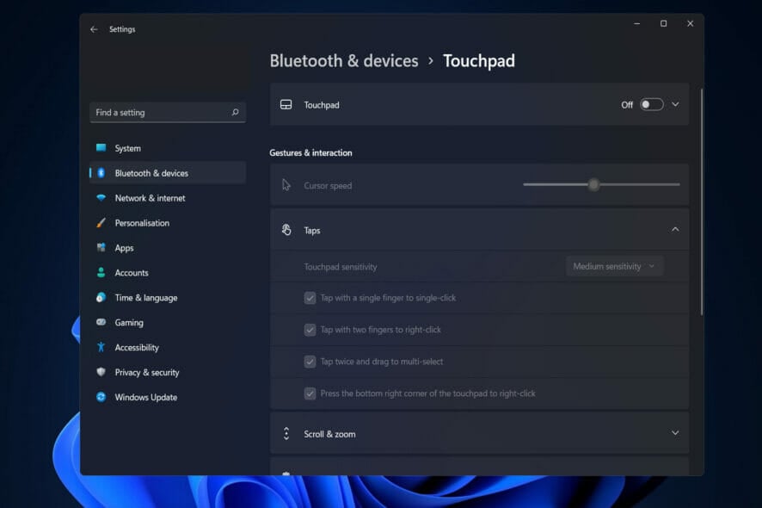Viewport: 762px width, 508px height.
Task: Click the Privacy & security shield icon
Action: [x=101, y=373]
